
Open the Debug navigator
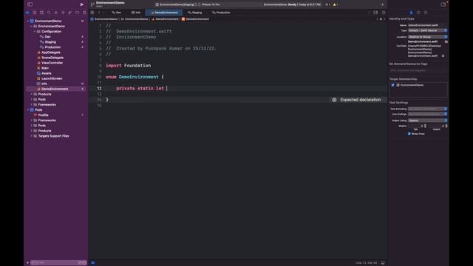pyautogui.click(x=70, y=13)
